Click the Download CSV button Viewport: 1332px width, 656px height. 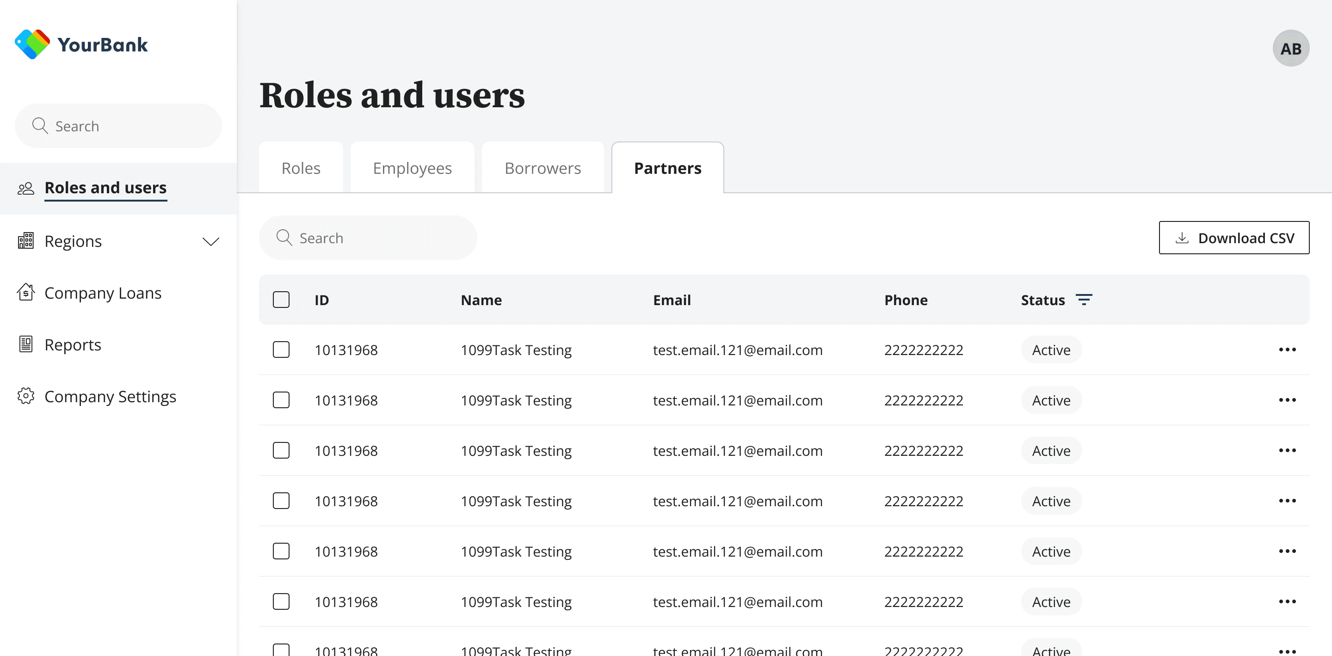pos(1234,238)
